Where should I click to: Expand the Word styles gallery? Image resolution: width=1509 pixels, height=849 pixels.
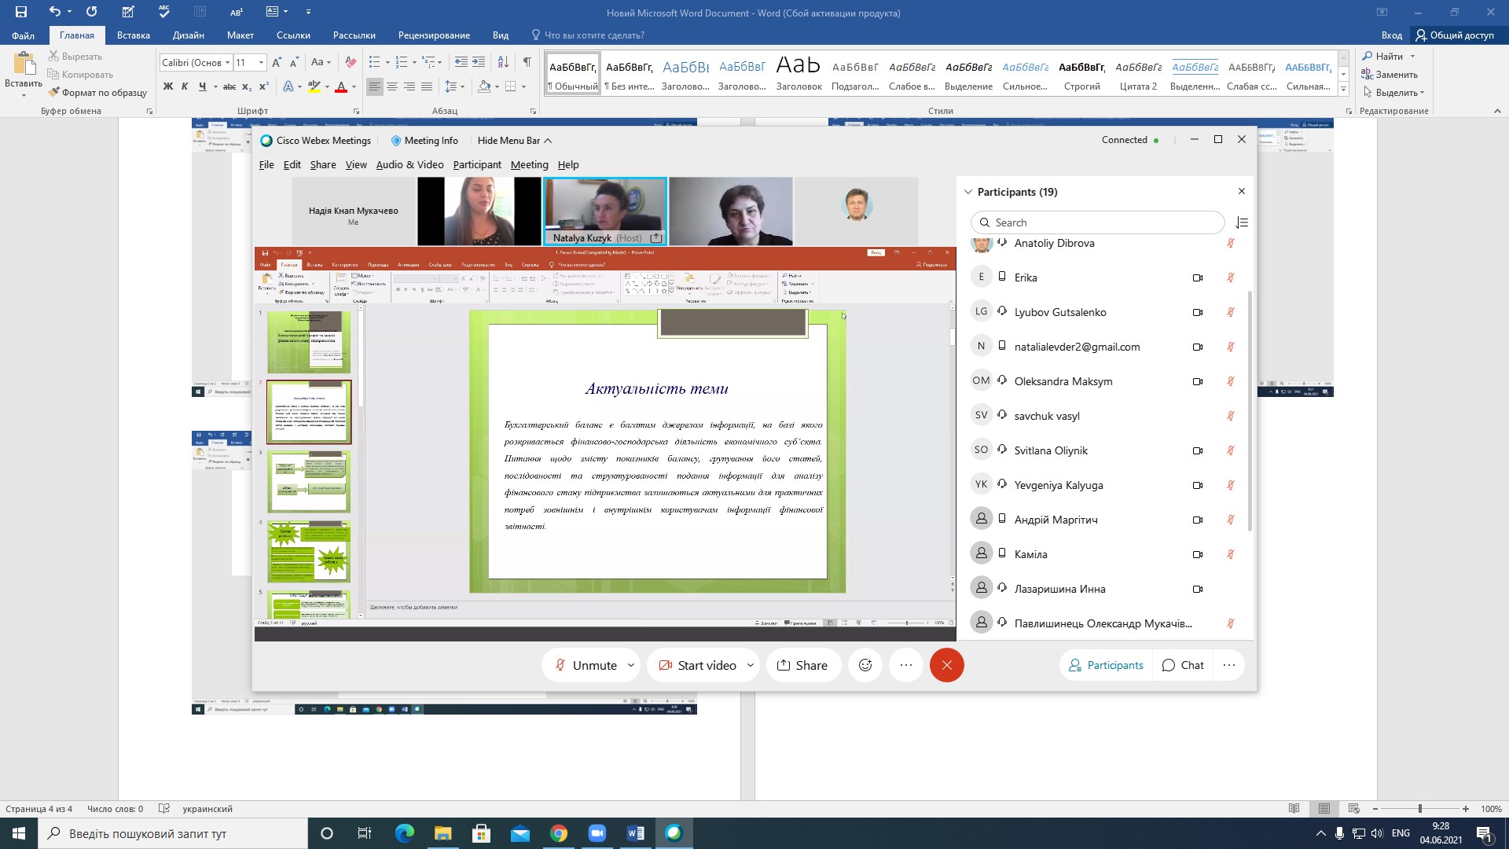(1343, 89)
